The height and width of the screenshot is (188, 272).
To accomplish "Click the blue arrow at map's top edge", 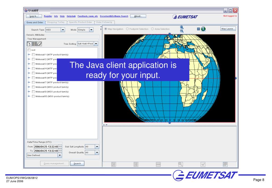I will click(170, 33).
